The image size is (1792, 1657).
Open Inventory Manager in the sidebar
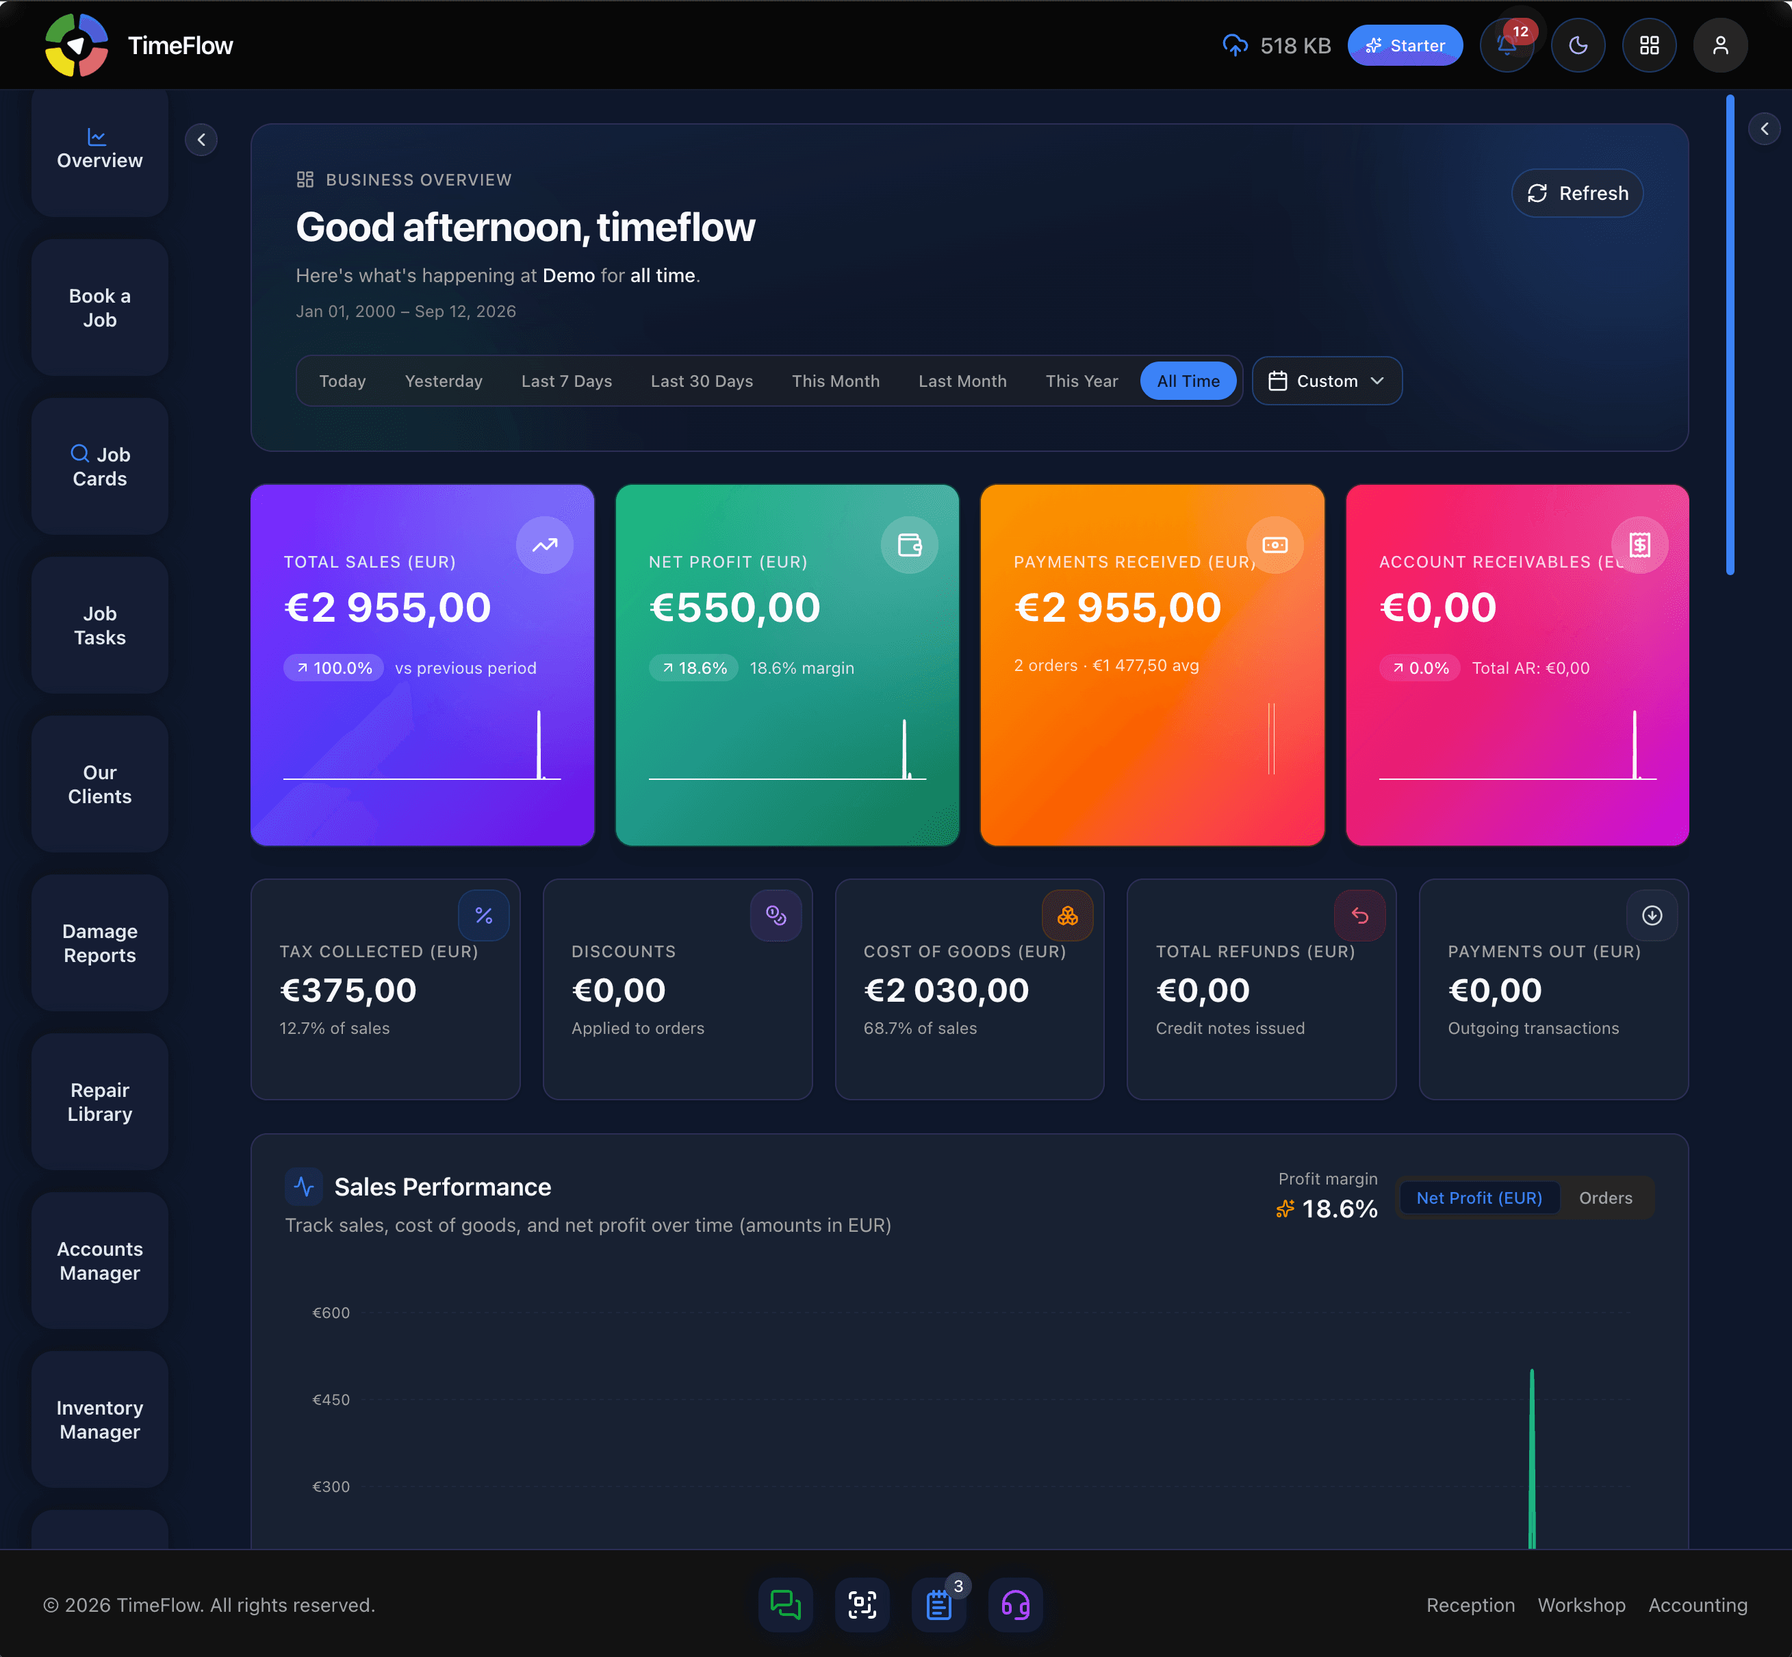[x=99, y=1419]
